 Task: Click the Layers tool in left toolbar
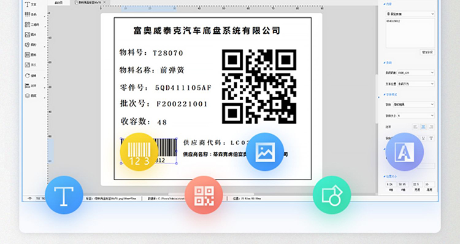click(31, 95)
